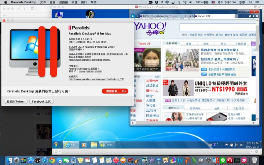Image resolution: width=264 pixels, height=165 pixels.
Task: Open Internet Explorer home icon
Action: pyautogui.click(x=250, y=16)
